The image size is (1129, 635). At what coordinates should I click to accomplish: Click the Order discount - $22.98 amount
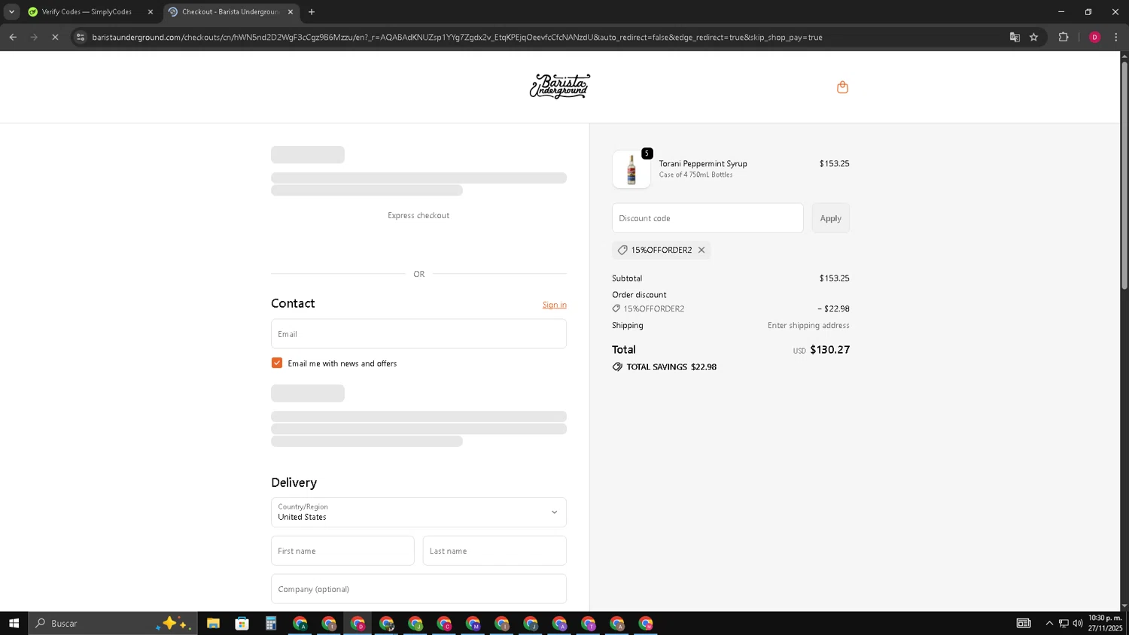click(833, 308)
